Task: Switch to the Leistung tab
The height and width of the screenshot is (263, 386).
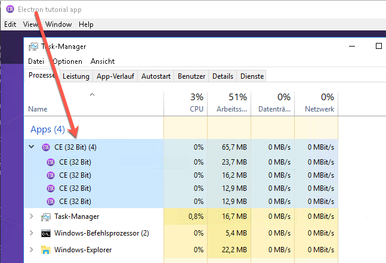Action: pos(76,76)
